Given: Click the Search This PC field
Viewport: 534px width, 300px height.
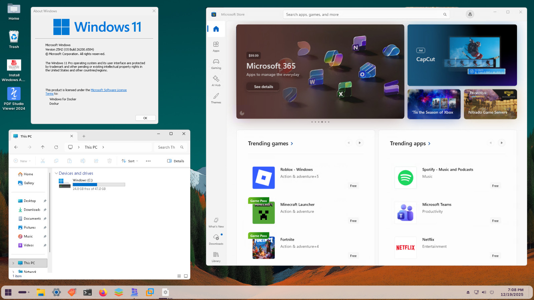Looking at the screenshot, I should 171,147.
